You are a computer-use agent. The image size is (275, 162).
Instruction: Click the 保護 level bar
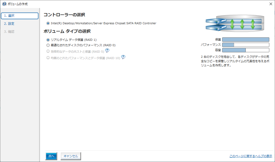[x=246, y=40]
